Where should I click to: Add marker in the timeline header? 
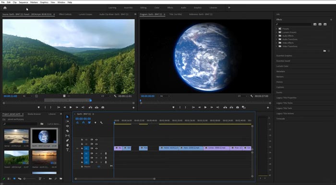pyautogui.click(x=95, y=123)
